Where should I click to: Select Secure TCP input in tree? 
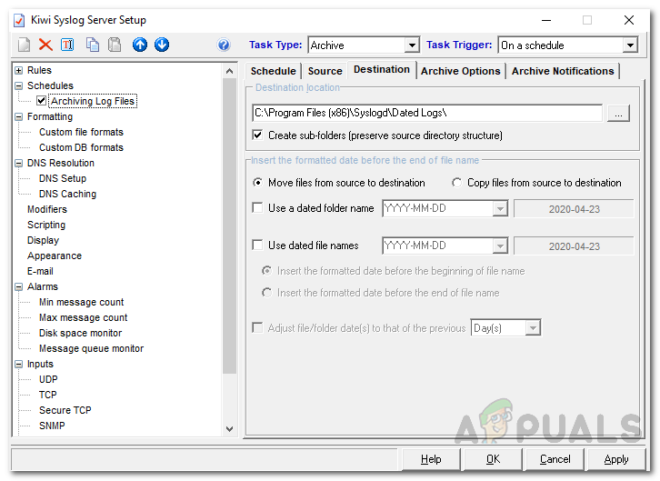point(65,410)
